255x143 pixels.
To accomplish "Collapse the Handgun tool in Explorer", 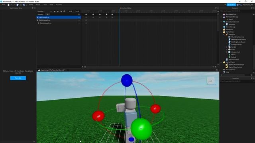I will click(224, 35).
